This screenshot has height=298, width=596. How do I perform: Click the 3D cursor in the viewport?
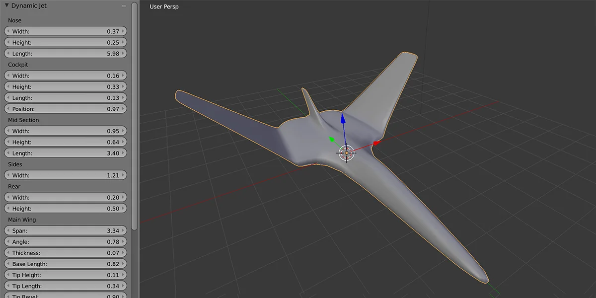346,153
